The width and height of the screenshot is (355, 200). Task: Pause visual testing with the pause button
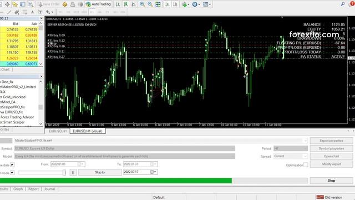click(73, 173)
